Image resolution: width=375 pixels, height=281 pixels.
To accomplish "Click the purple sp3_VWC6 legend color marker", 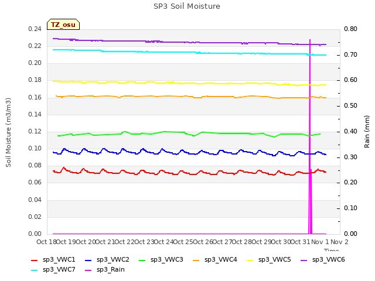I will pos(304,260).
